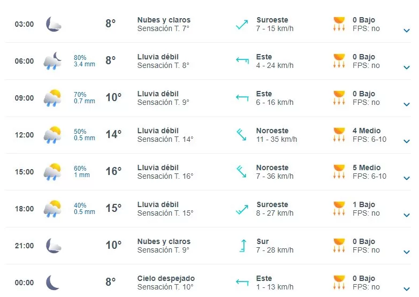
Task: Click the "Cielo despejado" description
Action: [x=166, y=279]
